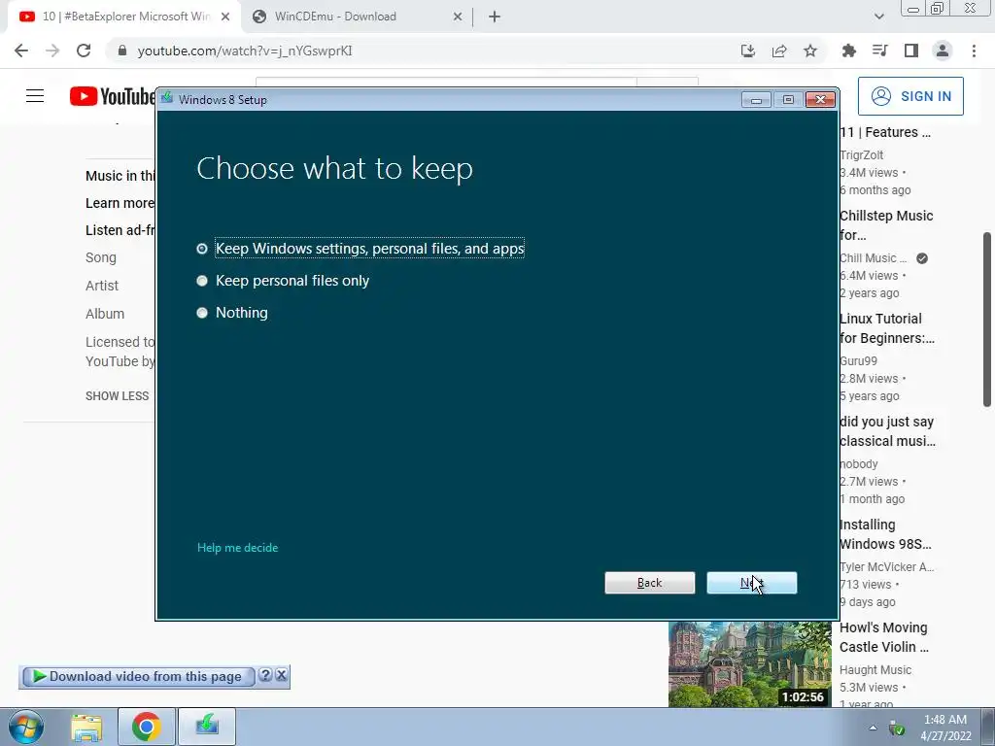Click the YouTube page vertical scrollbar
The image size is (995, 746).
pos(987,319)
